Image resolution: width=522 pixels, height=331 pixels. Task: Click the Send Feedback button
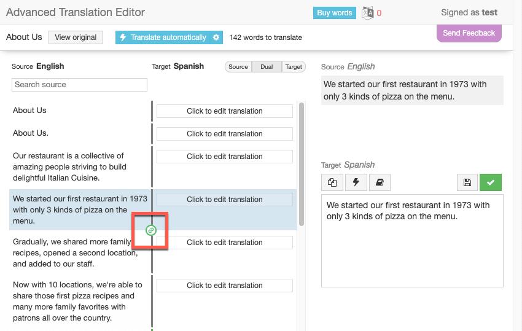pyautogui.click(x=469, y=33)
